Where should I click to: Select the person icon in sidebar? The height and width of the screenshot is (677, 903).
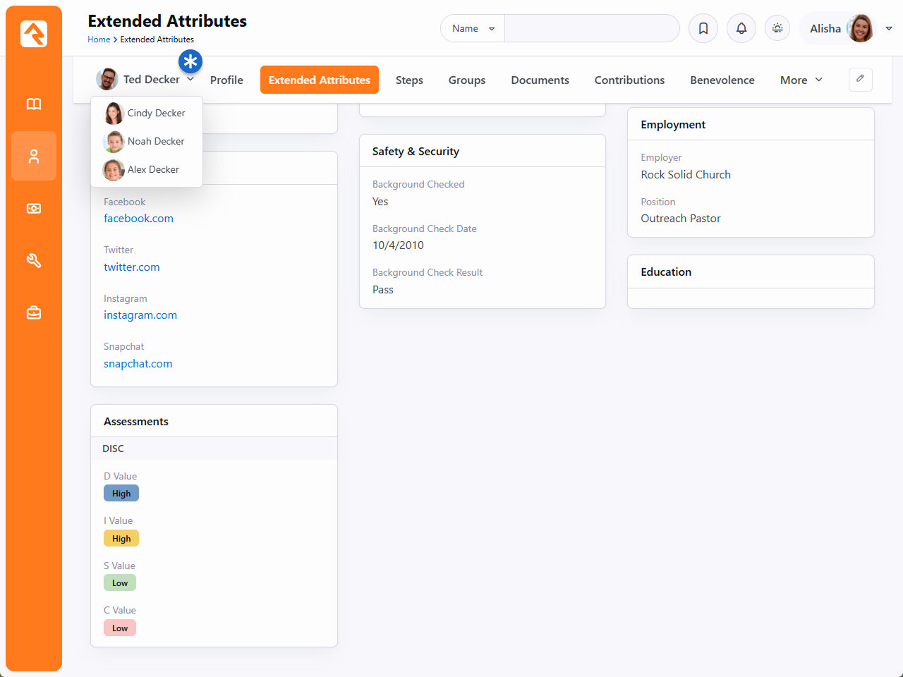point(34,156)
